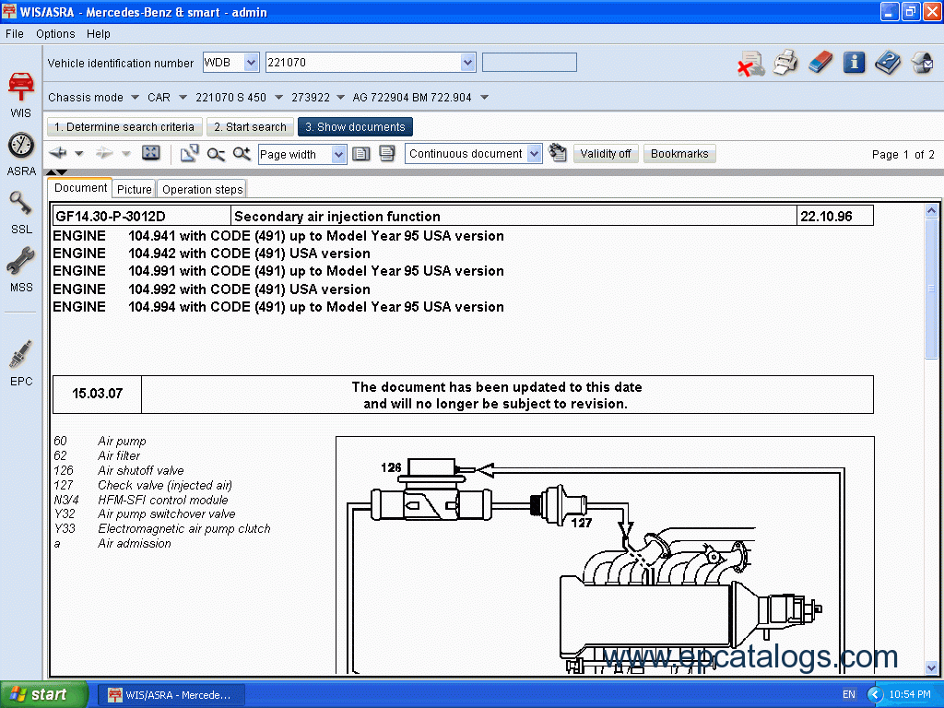
Task: Expand the AG 722904 transmission dropdown
Action: pos(485,97)
